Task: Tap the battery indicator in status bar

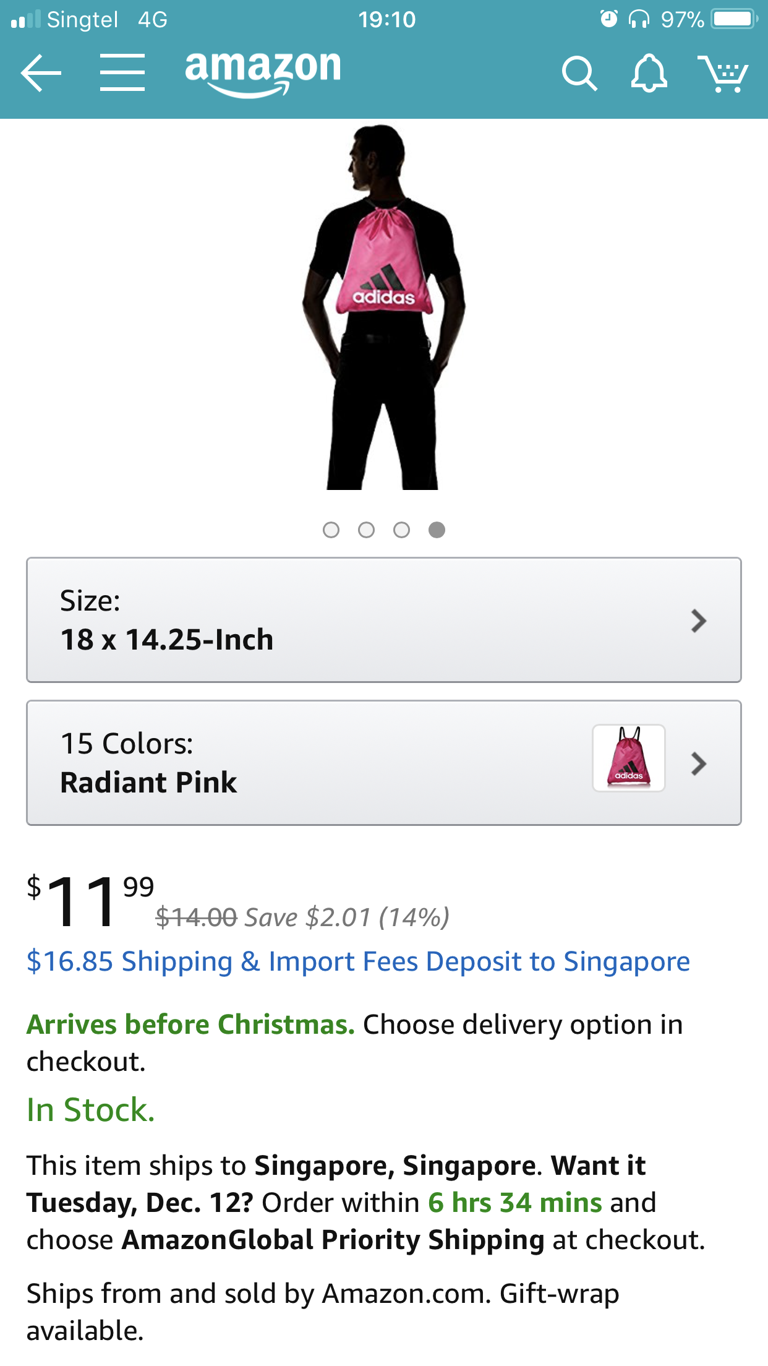Action: [734, 19]
